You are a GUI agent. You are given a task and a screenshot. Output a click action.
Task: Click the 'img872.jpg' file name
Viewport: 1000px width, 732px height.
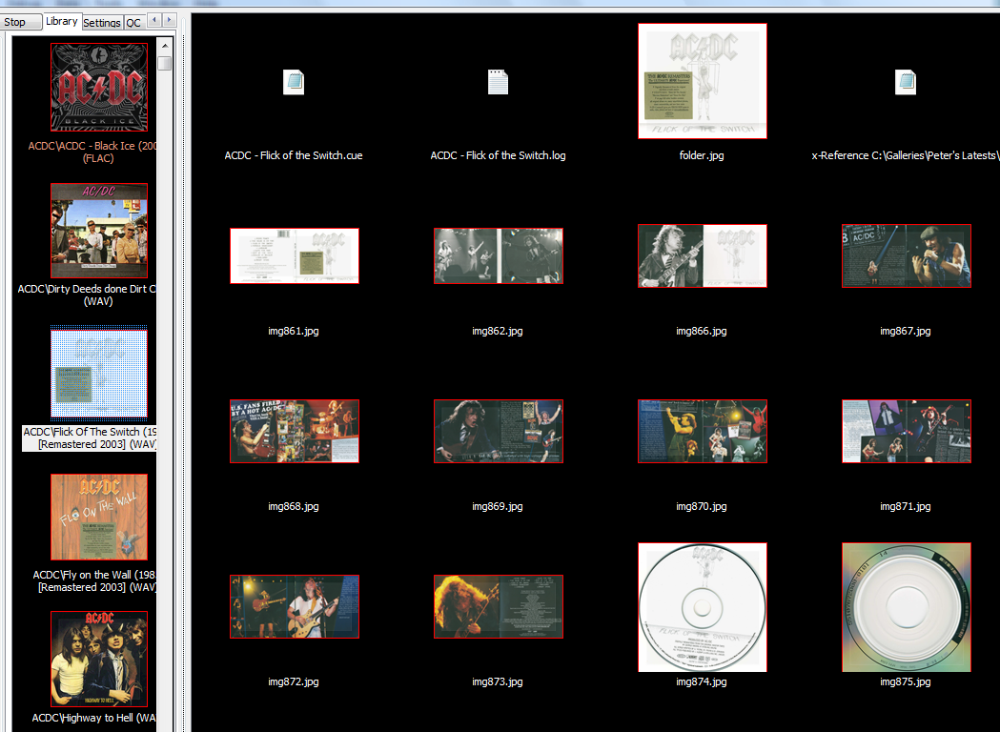(294, 681)
